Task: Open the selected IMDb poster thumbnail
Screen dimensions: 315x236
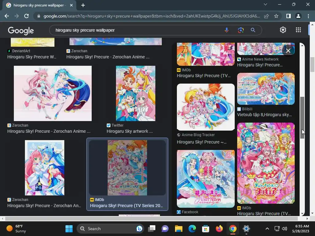Action: (127, 168)
